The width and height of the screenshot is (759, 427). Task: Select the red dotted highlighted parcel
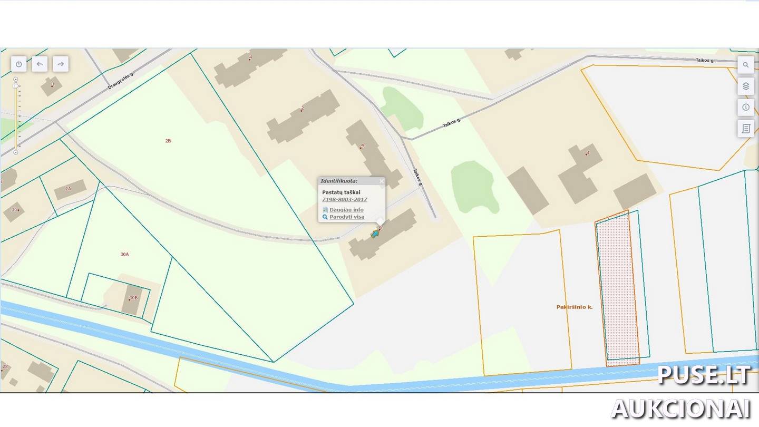(x=618, y=290)
